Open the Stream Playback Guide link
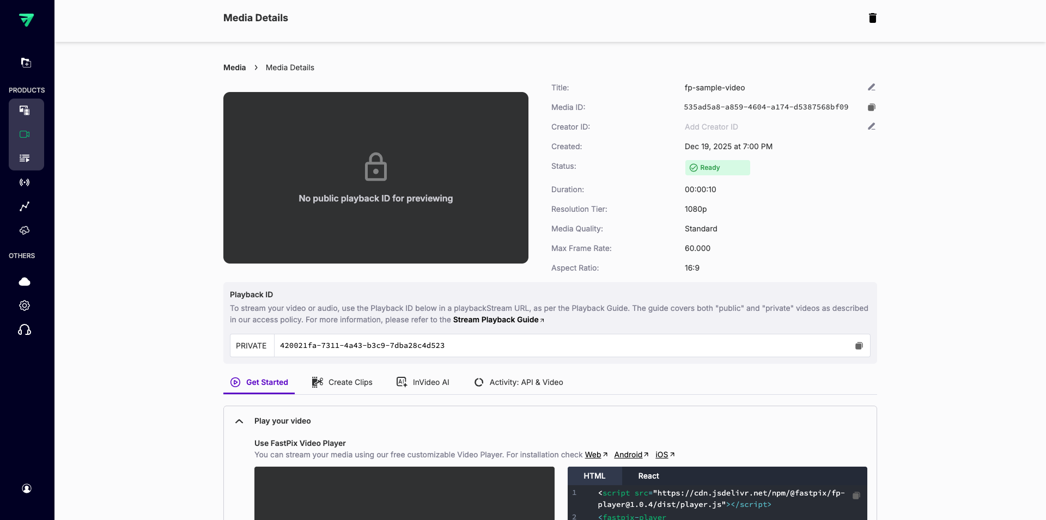Screen dimensions: 1046x520 tap(497, 320)
